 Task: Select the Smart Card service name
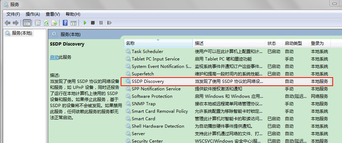(143, 119)
